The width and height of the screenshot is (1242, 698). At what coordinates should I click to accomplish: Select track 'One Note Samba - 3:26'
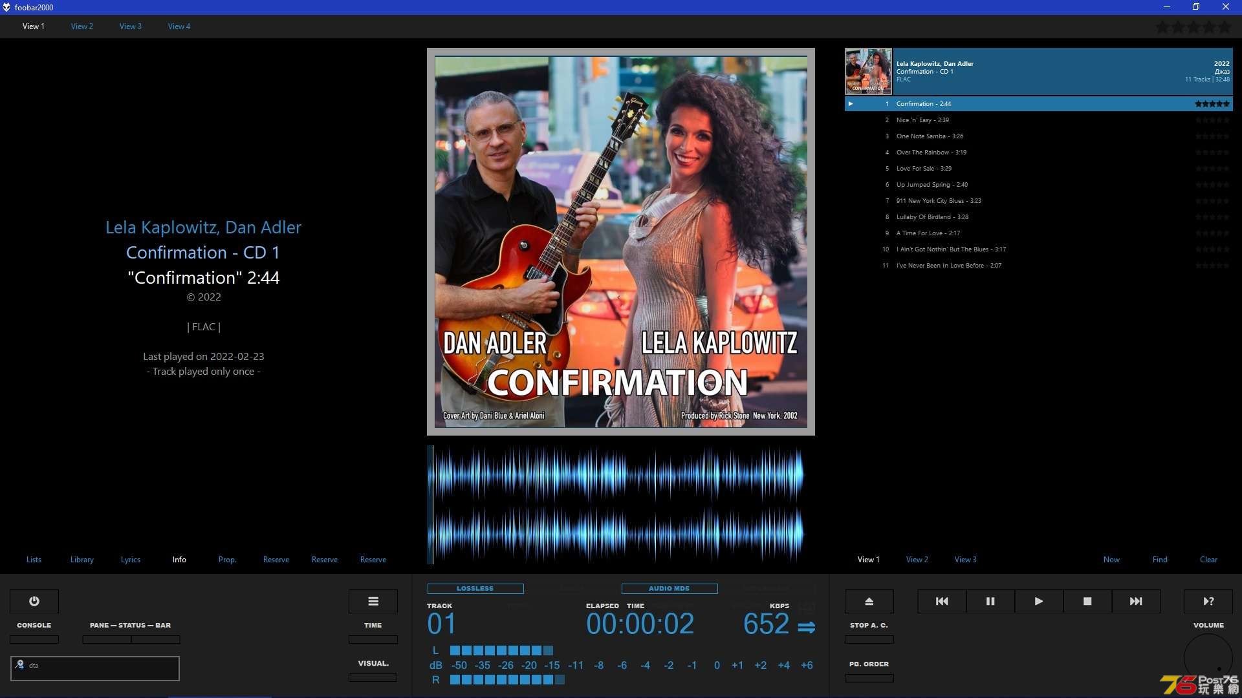click(1038, 136)
